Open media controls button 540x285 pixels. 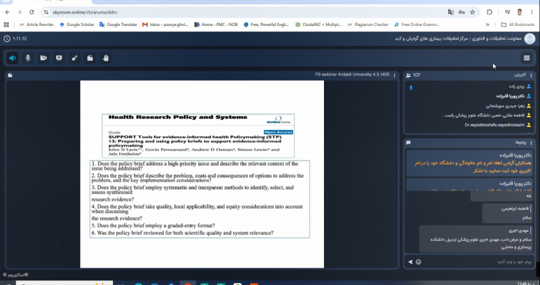coord(507,12)
